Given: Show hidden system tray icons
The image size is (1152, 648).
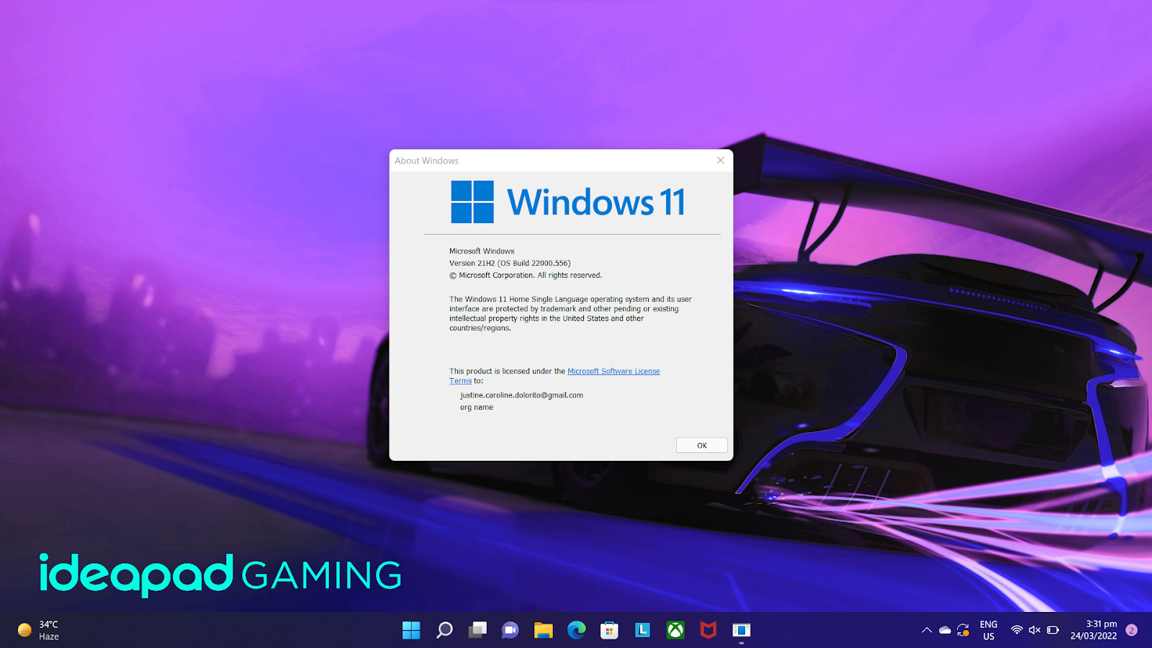Looking at the screenshot, I should click(x=927, y=630).
